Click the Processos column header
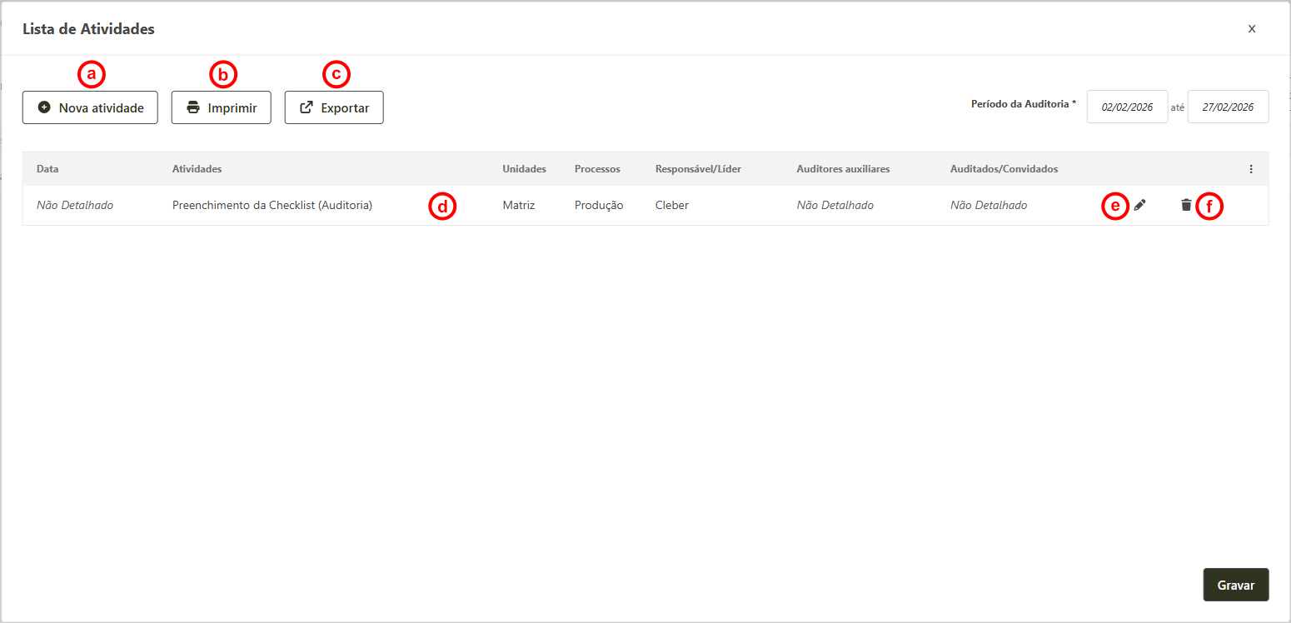The image size is (1291, 623). tap(597, 169)
